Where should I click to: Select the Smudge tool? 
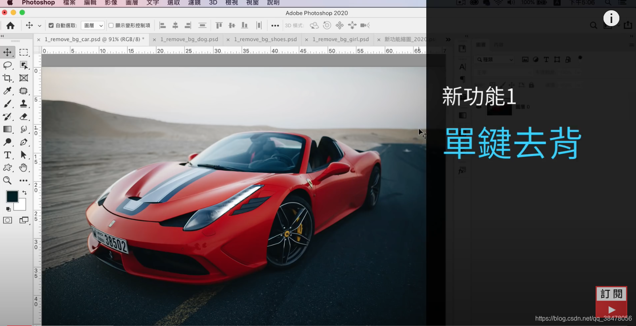24,129
